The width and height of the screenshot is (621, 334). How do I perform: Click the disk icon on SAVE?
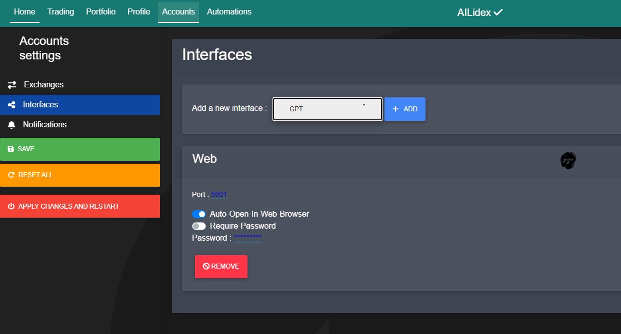click(11, 148)
